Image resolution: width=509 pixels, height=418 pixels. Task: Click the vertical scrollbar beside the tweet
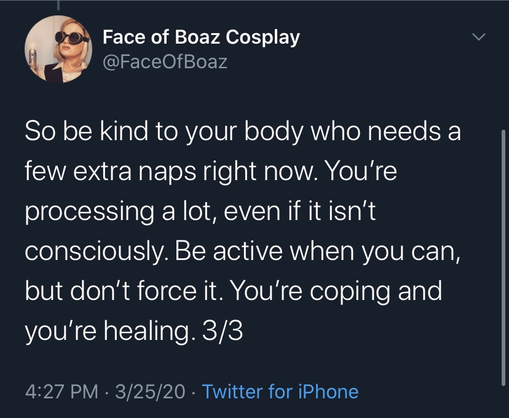coord(503,258)
